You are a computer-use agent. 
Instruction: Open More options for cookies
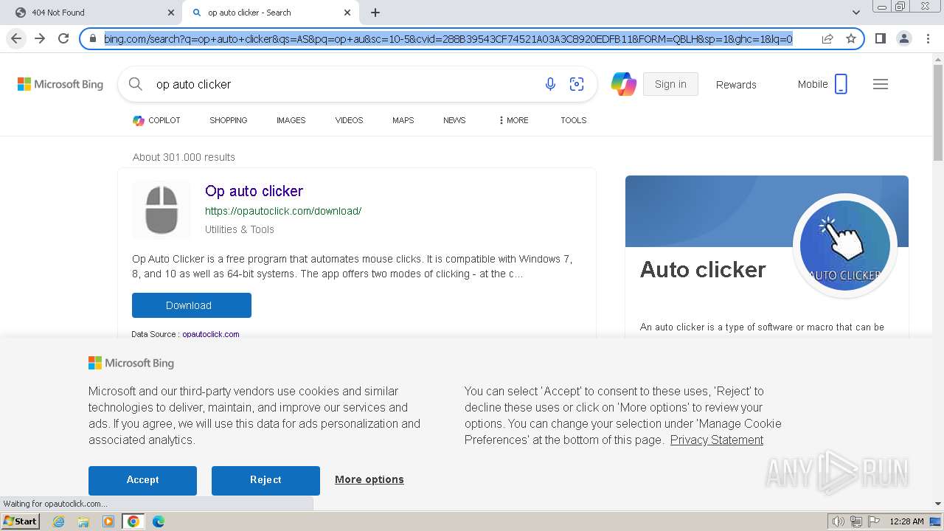tap(369, 479)
